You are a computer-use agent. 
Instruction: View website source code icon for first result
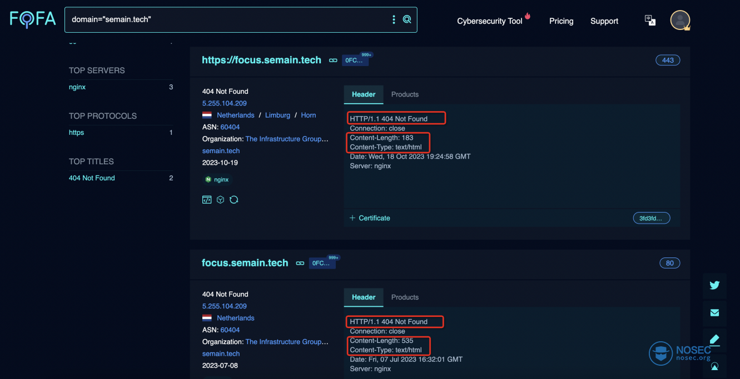click(x=207, y=200)
